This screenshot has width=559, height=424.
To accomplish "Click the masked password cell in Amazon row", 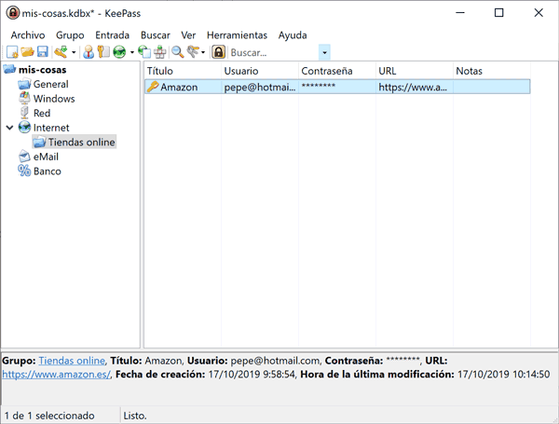I will [337, 87].
